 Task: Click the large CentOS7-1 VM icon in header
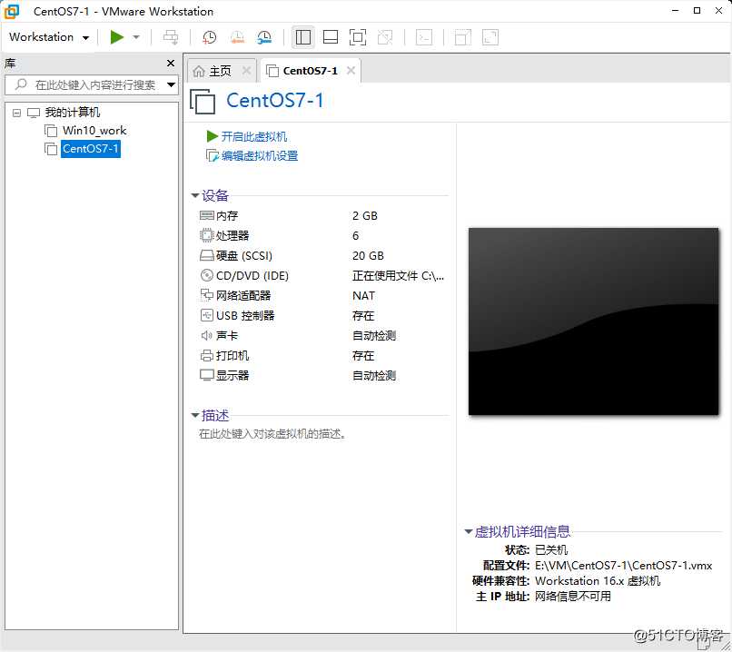[x=203, y=102]
